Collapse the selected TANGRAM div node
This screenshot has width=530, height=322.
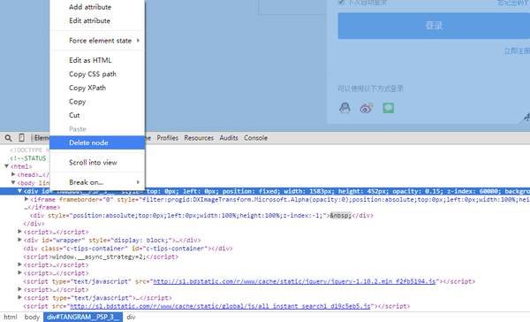pyautogui.click(x=19, y=191)
